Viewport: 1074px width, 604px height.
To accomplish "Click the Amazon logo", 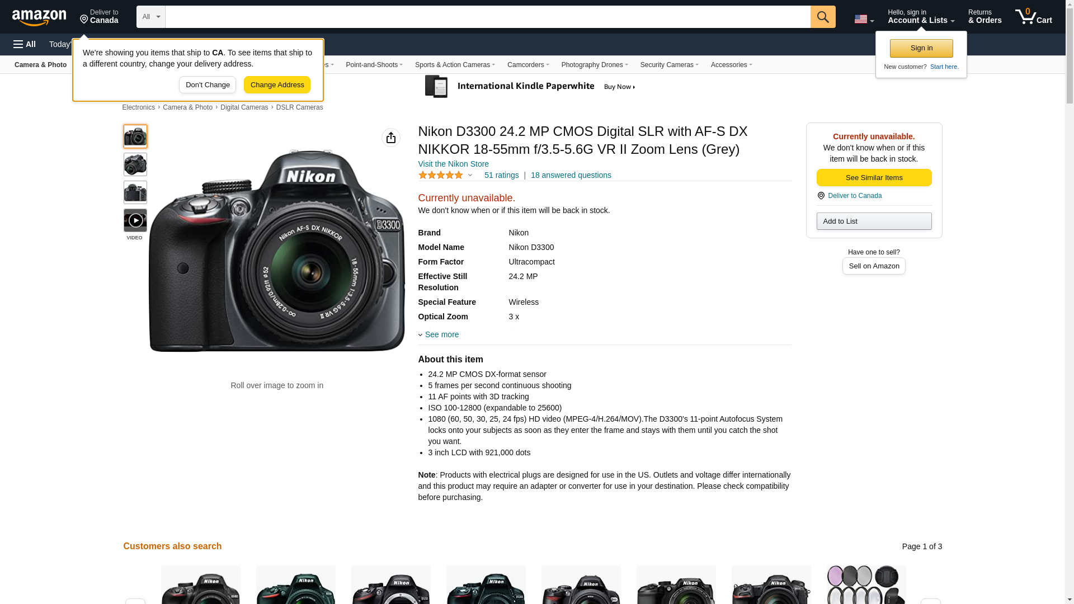I will [39, 17].
